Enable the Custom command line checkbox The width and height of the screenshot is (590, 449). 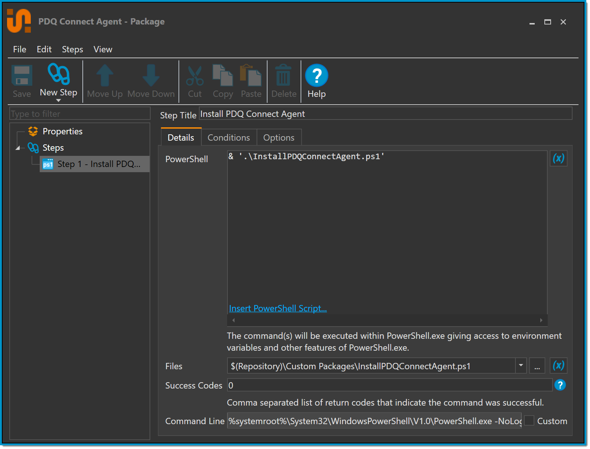click(x=529, y=421)
